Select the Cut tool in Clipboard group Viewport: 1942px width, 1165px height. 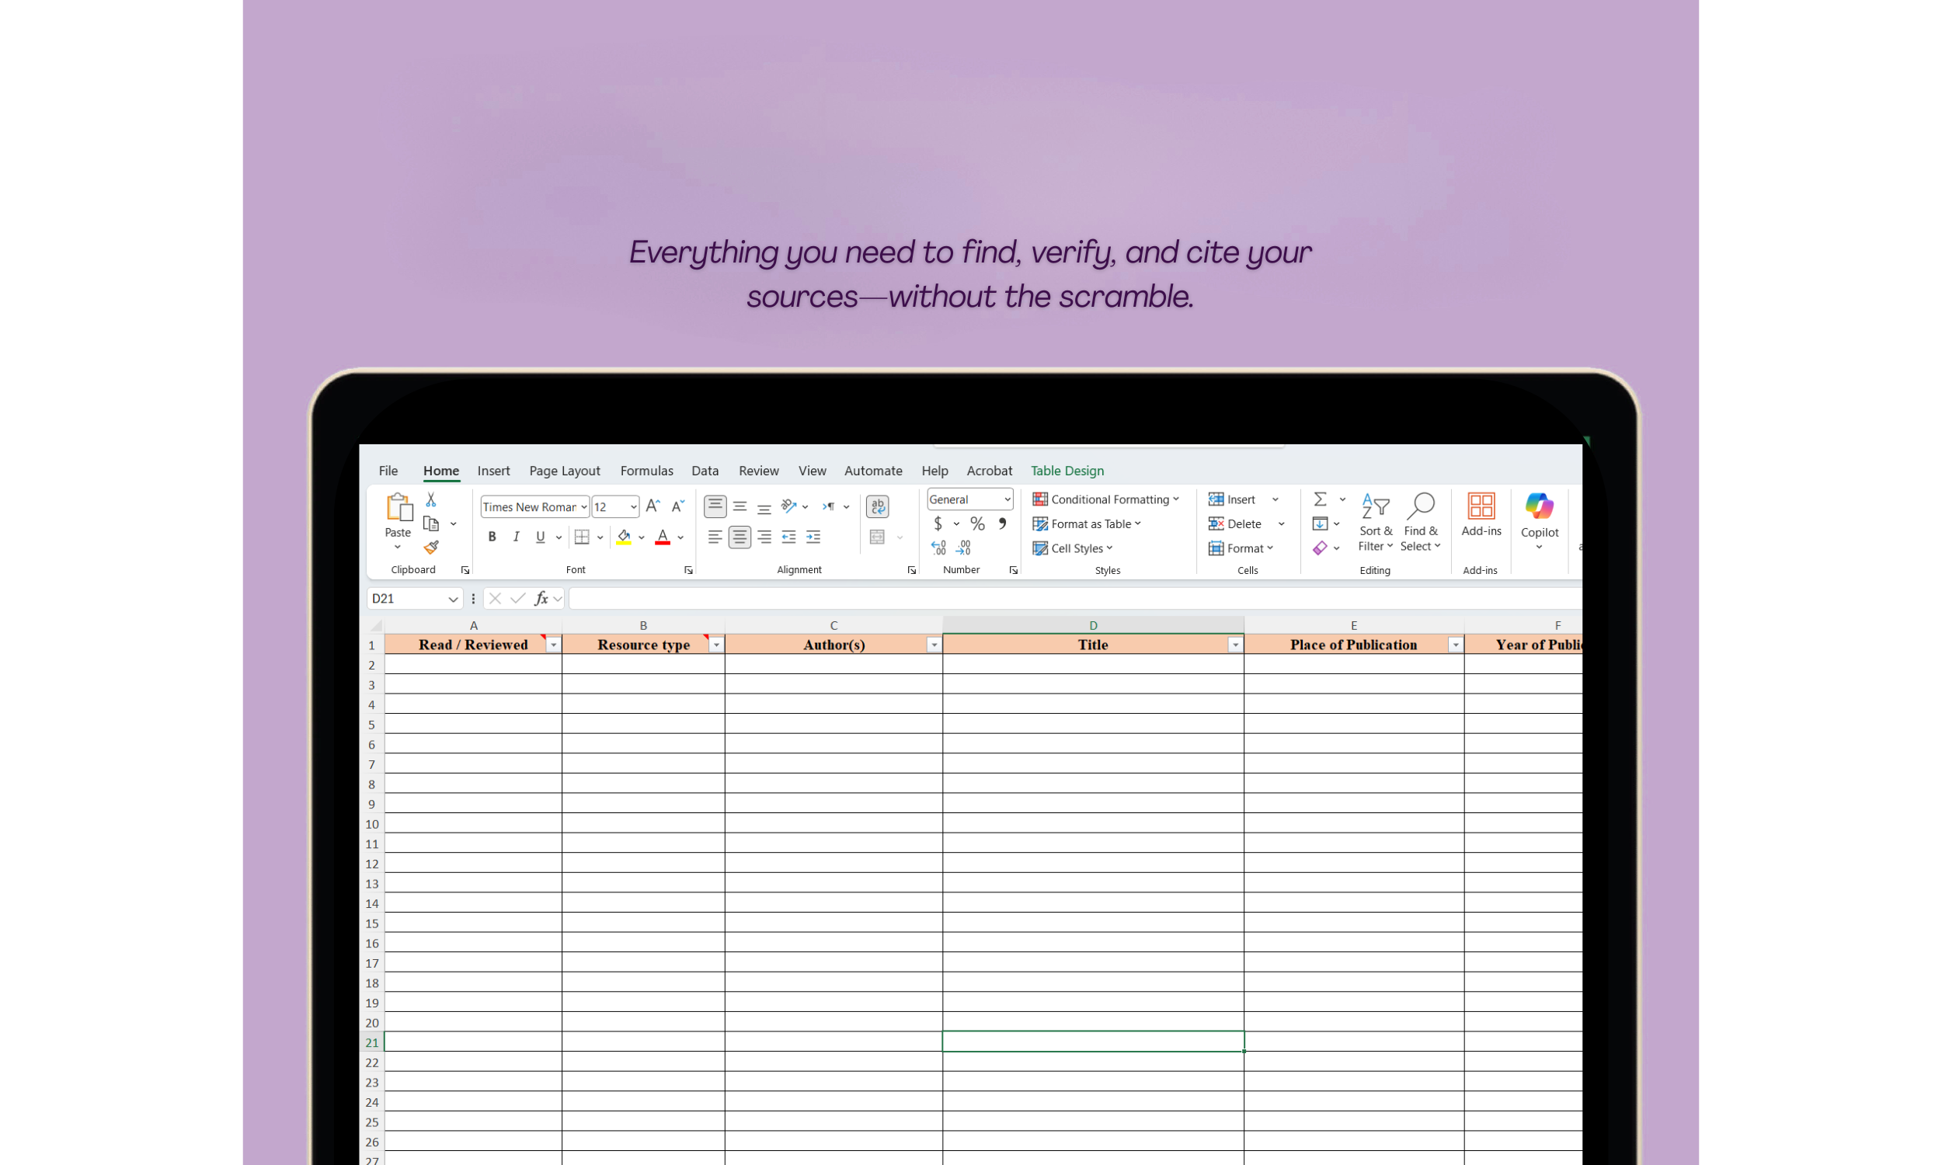[430, 498]
